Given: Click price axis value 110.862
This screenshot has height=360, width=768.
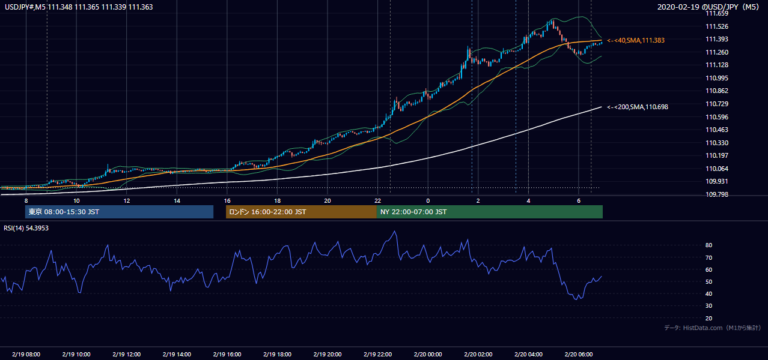Looking at the screenshot, I should (716, 91).
